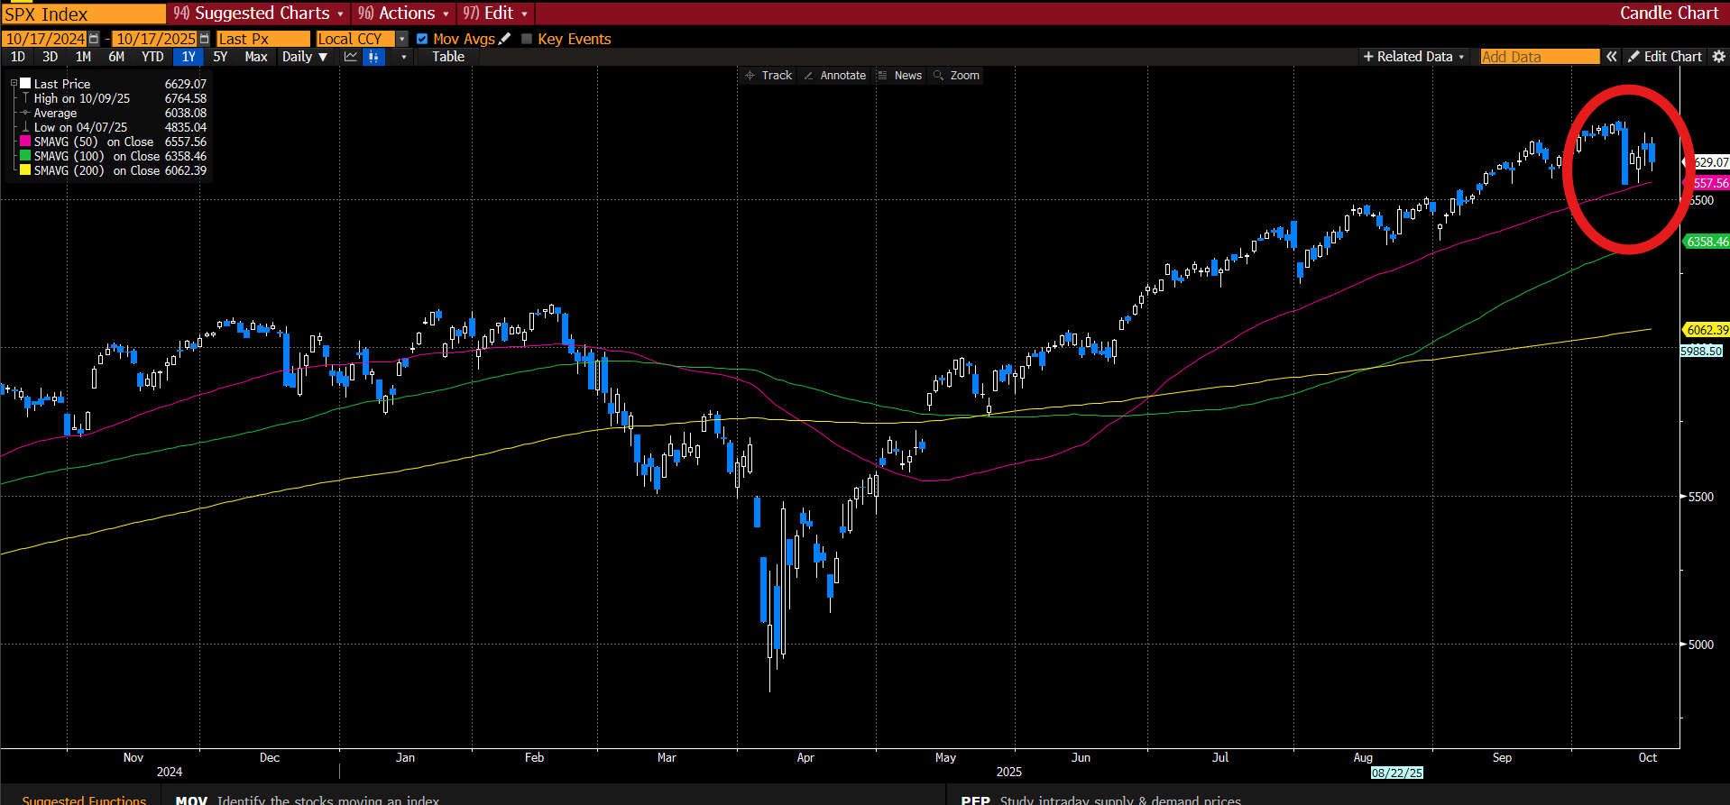Activate the chart Zoom tool
The height and width of the screenshot is (805, 1730).
[x=957, y=76]
